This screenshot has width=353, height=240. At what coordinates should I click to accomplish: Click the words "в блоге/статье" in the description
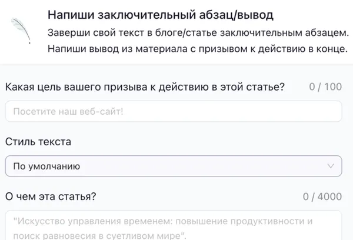click(x=156, y=32)
